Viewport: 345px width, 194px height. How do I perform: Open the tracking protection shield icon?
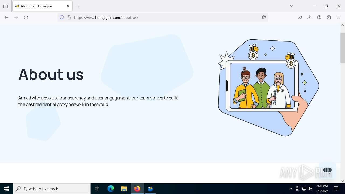62,17
